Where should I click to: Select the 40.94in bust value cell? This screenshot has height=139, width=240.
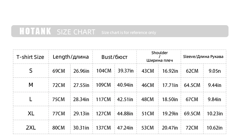tap(125, 85)
